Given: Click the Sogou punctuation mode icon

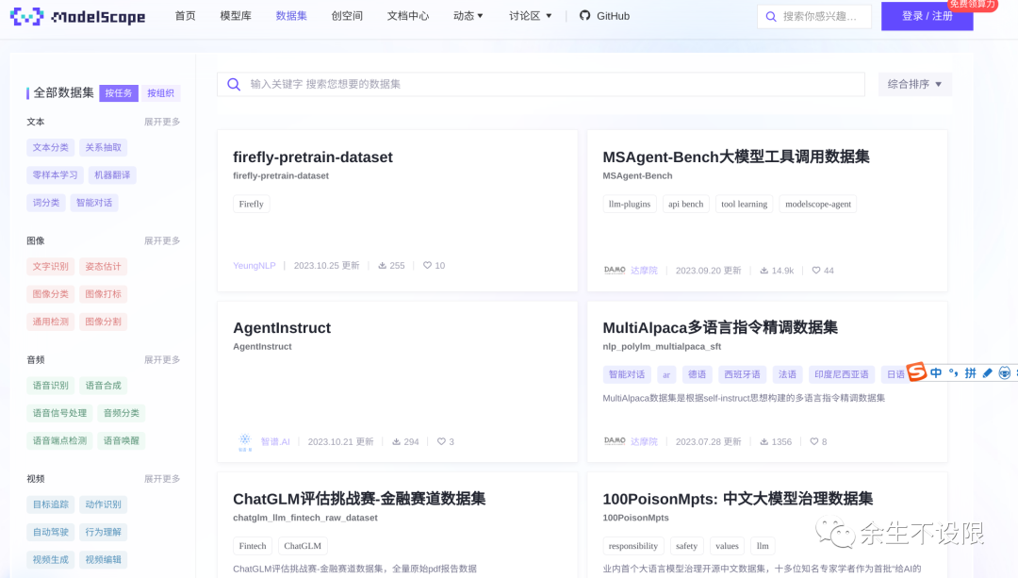Looking at the screenshot, I should [x=953, y=372].
